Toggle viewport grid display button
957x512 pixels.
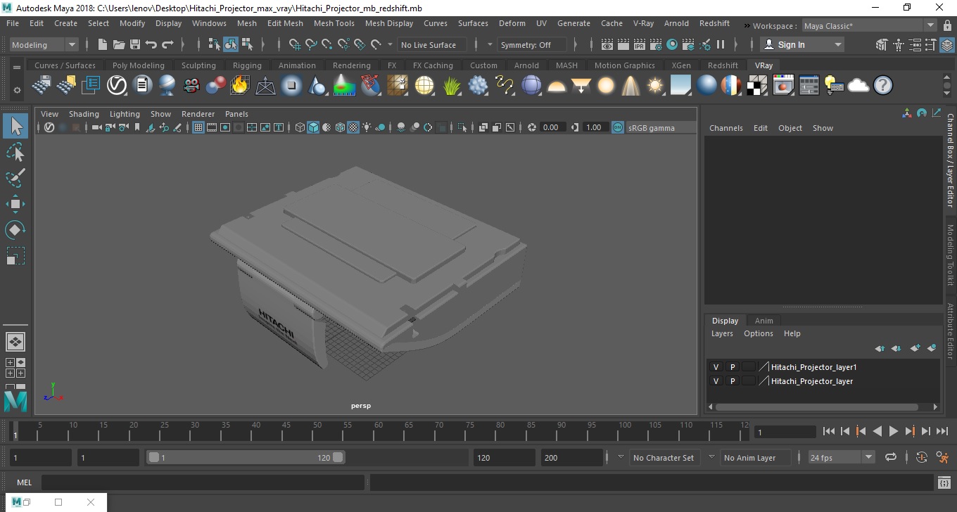[198, 127]
